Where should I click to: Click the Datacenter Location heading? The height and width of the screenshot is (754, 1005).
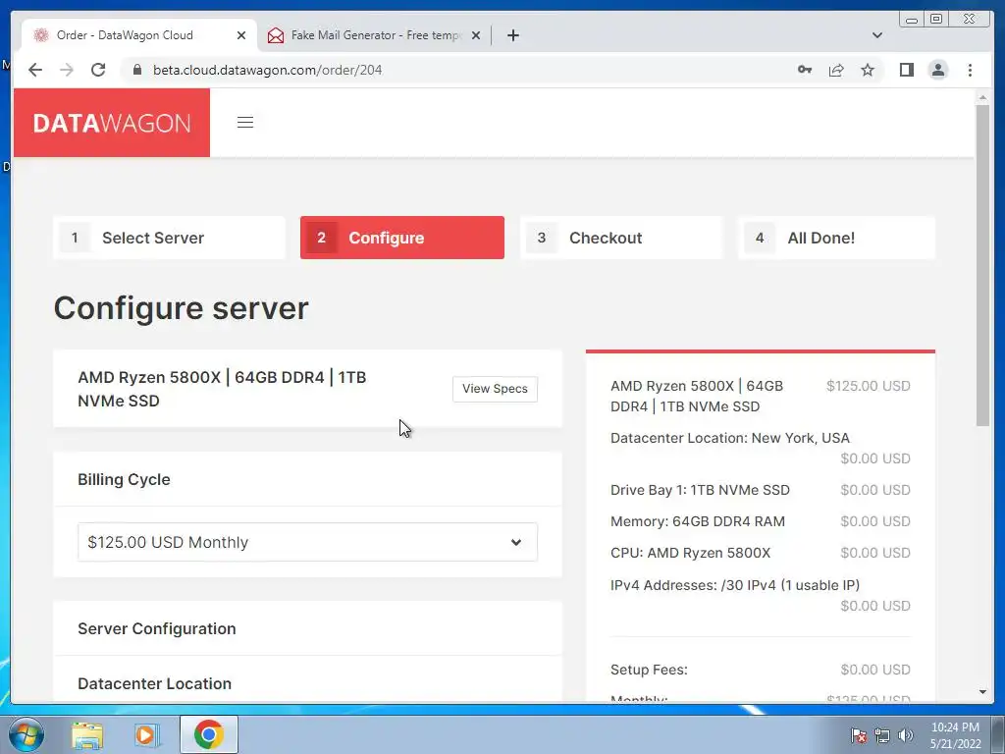tap(154, 684)
